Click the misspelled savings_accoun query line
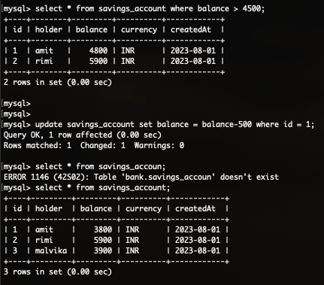The image size is (324, 285). (84, 167)
